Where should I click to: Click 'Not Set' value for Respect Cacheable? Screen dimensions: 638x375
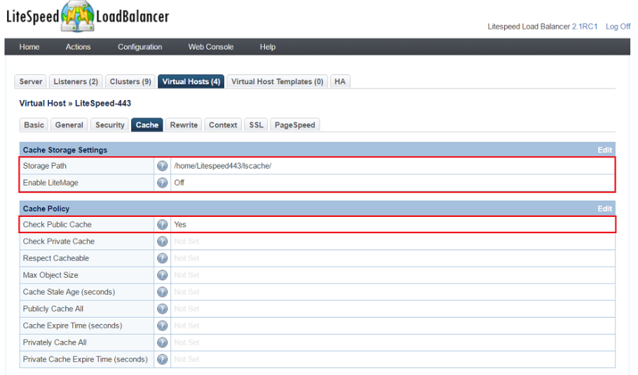tap(186, 258)
